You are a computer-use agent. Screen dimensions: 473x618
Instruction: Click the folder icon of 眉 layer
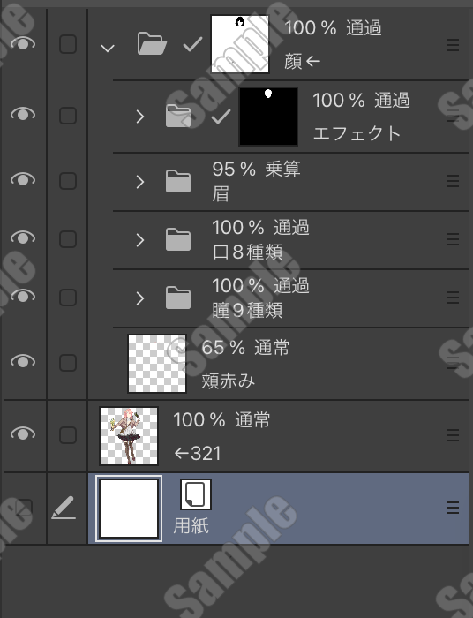coord(178,181)
